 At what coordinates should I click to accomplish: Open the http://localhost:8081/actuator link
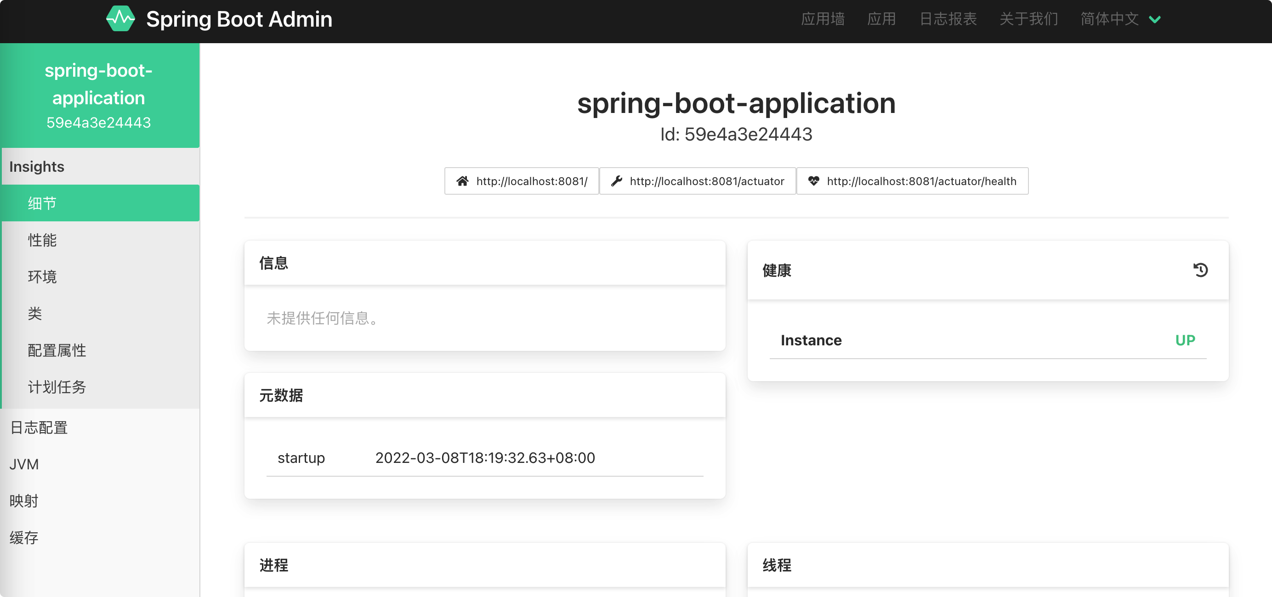click(697, 181)
